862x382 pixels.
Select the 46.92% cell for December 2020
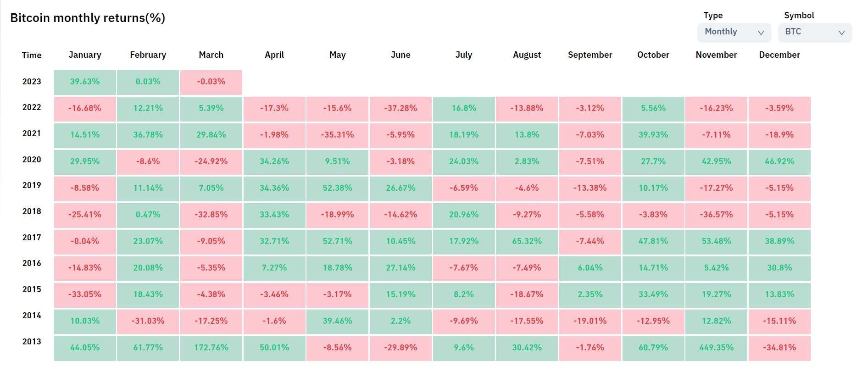pos(779,162)
